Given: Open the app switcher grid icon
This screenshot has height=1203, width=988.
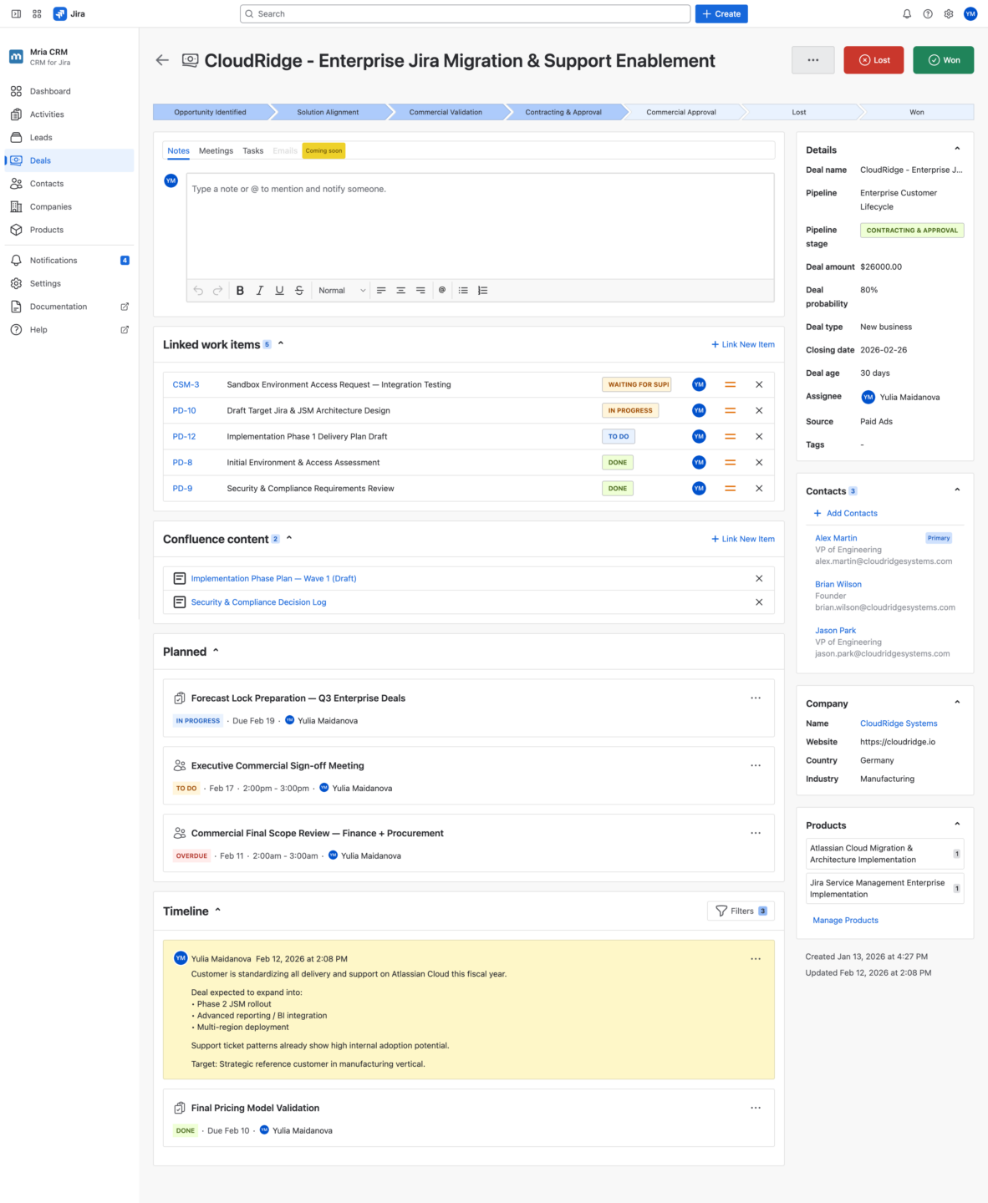Looking at the screenshot, I should [x=37, y=14].
